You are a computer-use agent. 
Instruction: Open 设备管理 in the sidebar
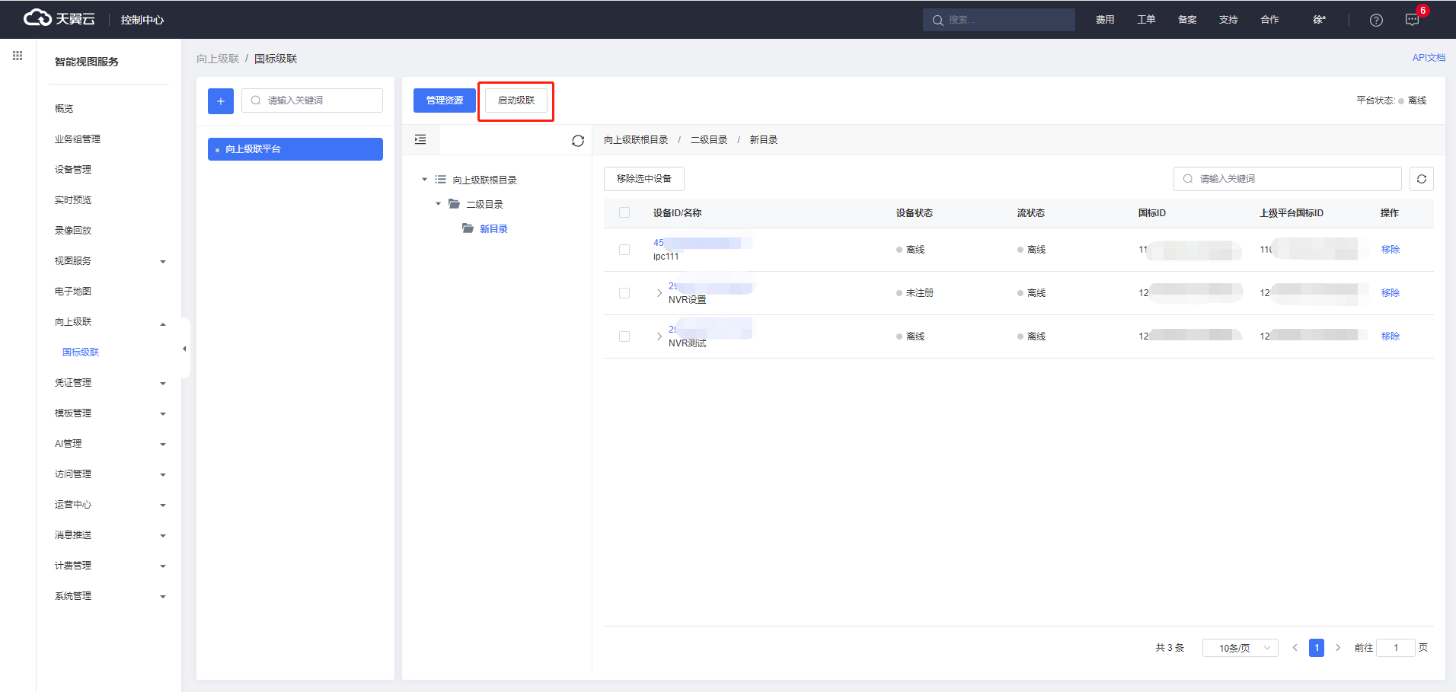tap(73, 170)
